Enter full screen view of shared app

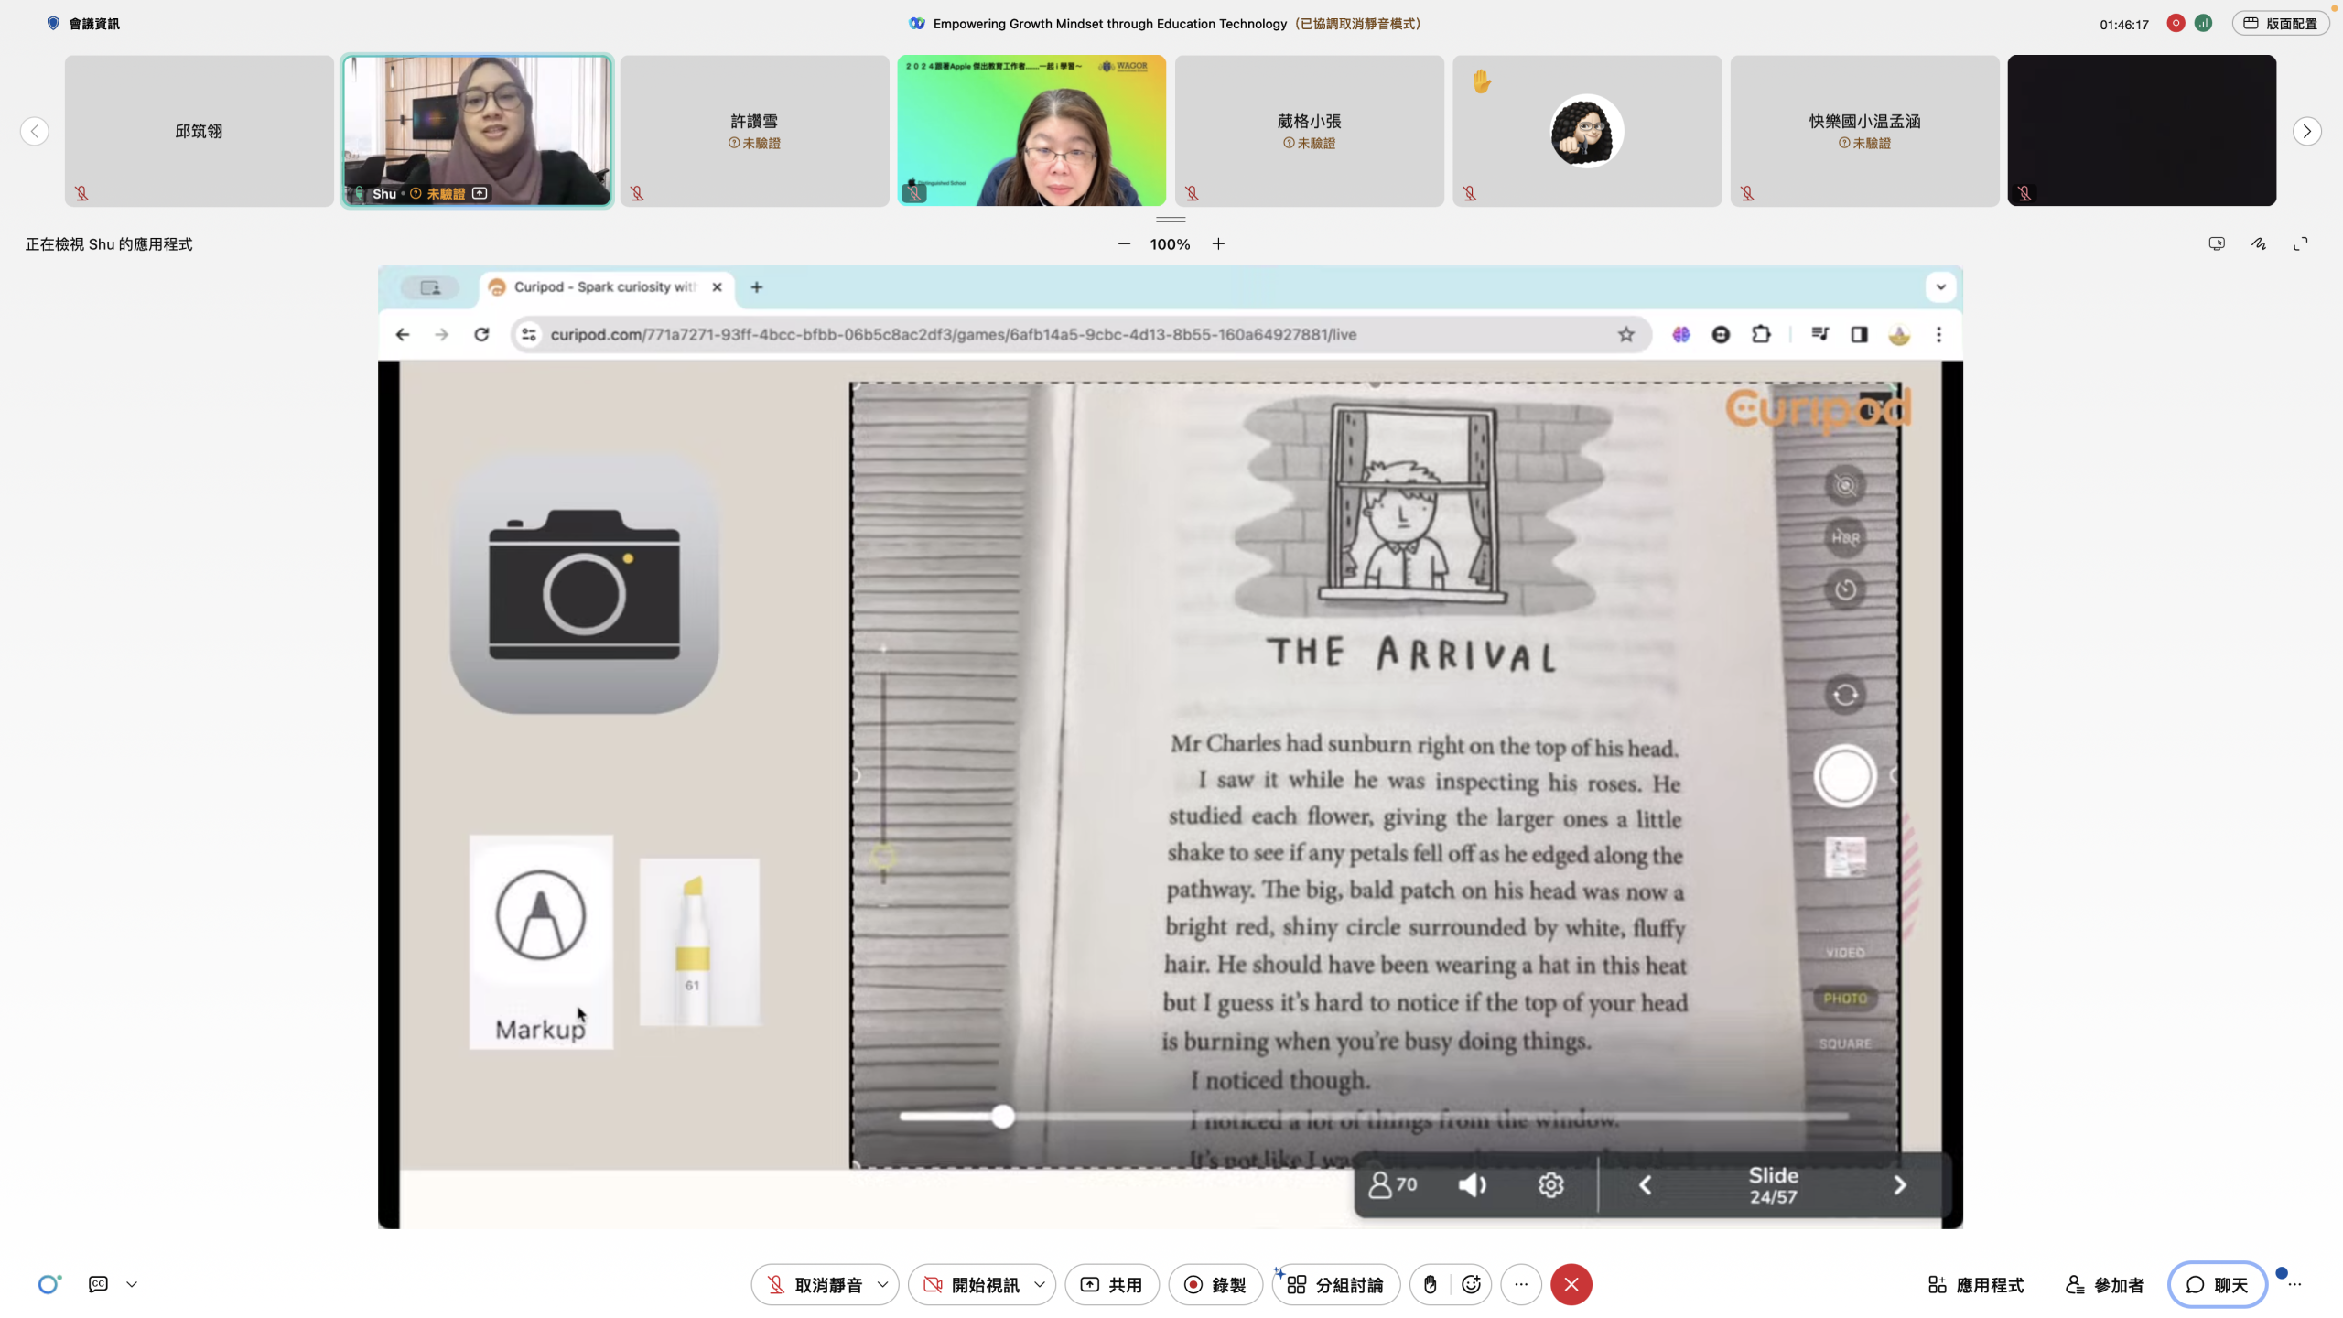2300,243
